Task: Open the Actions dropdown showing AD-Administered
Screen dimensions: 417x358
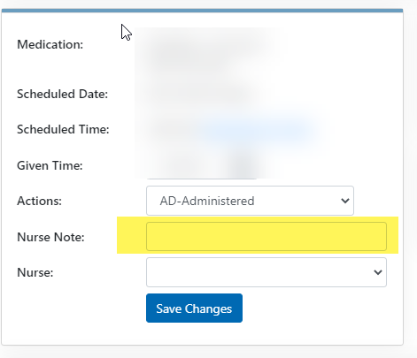Action: 250,201
